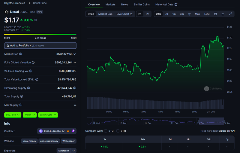This screenshot has width=240, height=153.
Task: Toggle LOG scale on chart
Action: tap(207, 14)
